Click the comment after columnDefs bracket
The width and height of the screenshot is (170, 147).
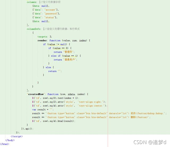click(x=62, y=29)
